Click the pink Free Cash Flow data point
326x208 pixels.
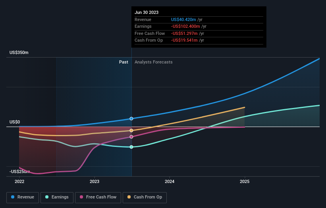point(131,137)
